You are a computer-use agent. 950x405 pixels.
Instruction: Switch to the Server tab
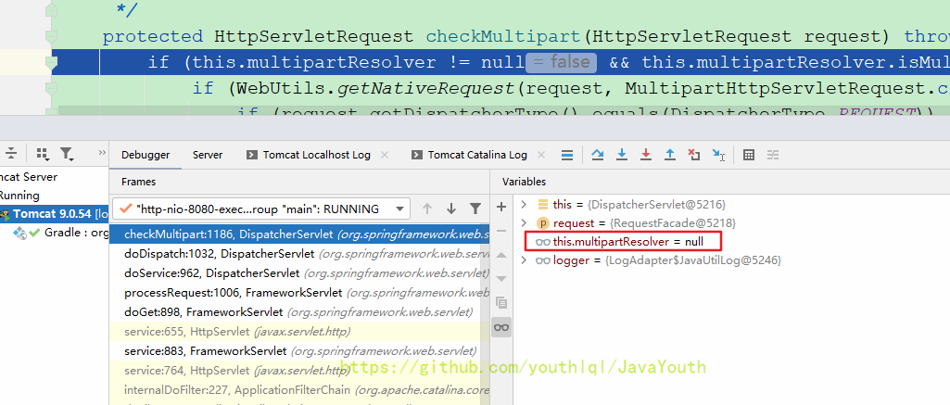[x=207, y=155]
